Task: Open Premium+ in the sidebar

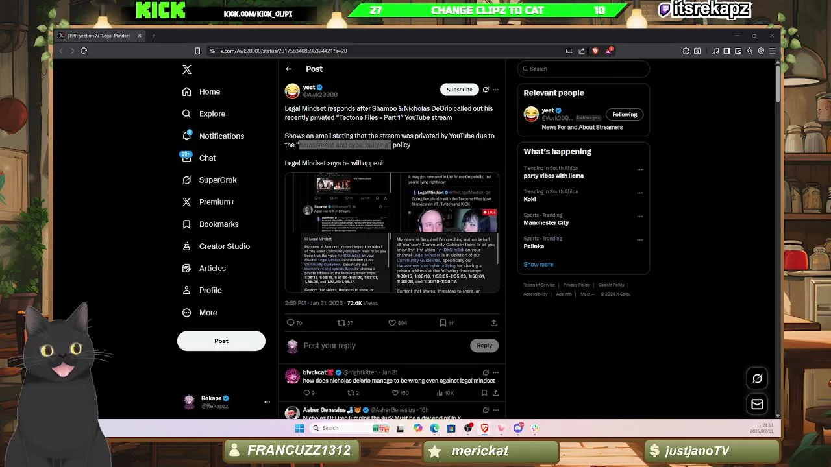Action: [x=208, y=202]
